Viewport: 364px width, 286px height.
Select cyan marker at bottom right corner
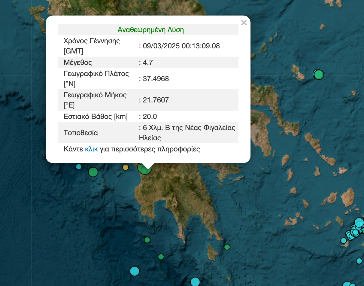pyautogui.click(x=347, y=284)
